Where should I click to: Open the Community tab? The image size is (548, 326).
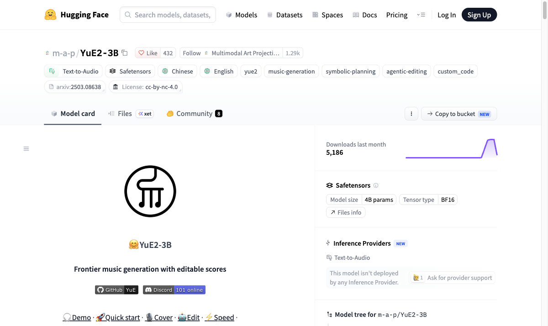pos(195,114)
